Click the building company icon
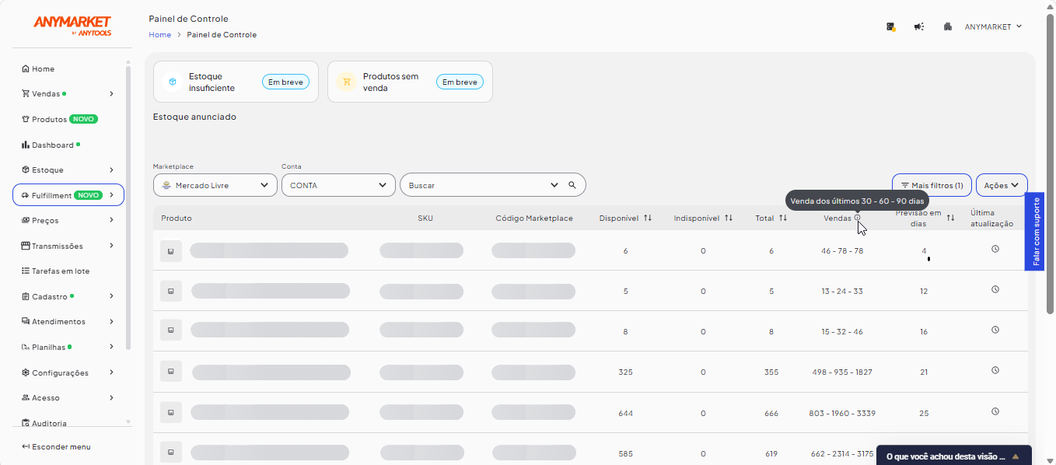Image resolution: width=1056 pixels, height=465 pixels. click(x=947, y=26)
